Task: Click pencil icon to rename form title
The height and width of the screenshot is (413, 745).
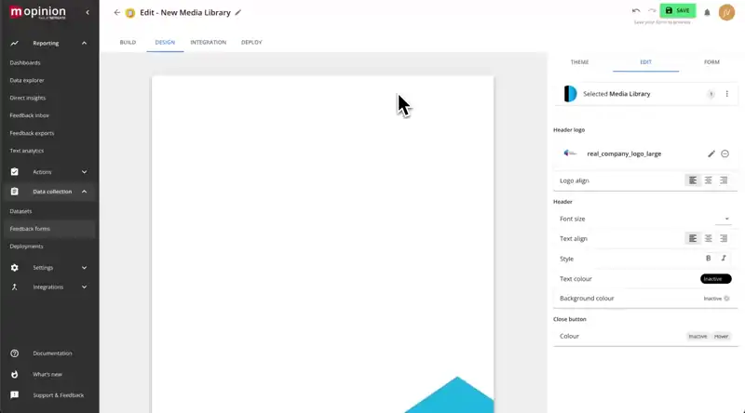Action: [x=237, y=12]
